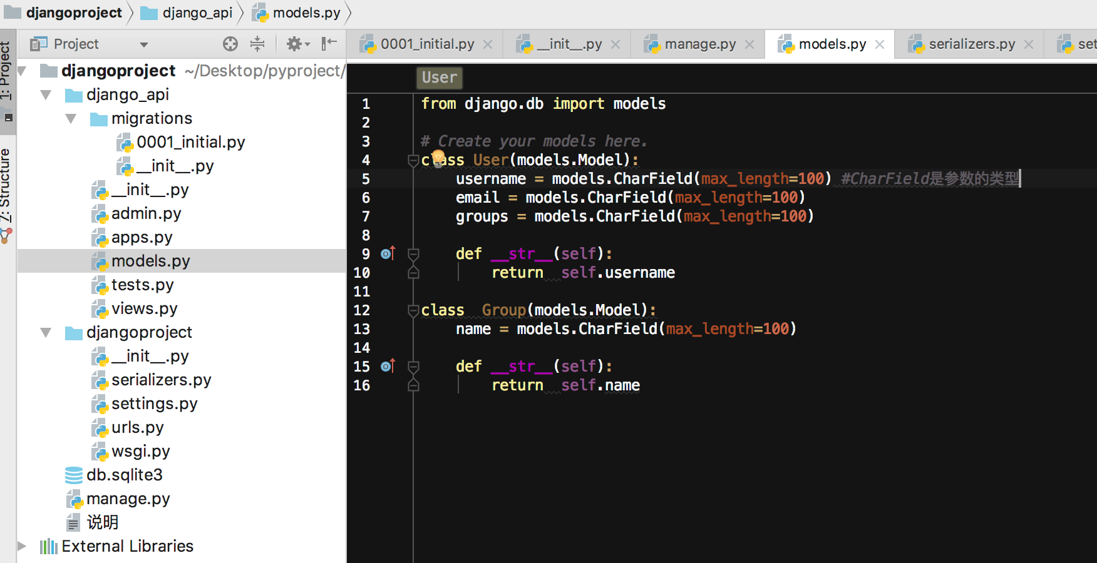The height and width of the screenshot is (563, 1097).
Task: Click the db.sqlite3 database icon
Action: point(73,475)
